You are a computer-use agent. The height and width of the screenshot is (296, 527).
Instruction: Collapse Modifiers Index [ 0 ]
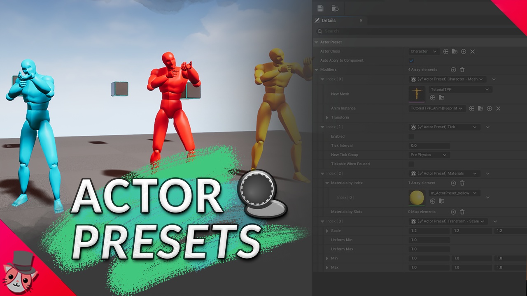click(322, 79)
